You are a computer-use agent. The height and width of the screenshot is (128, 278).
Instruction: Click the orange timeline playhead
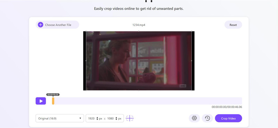coord(53,101)
